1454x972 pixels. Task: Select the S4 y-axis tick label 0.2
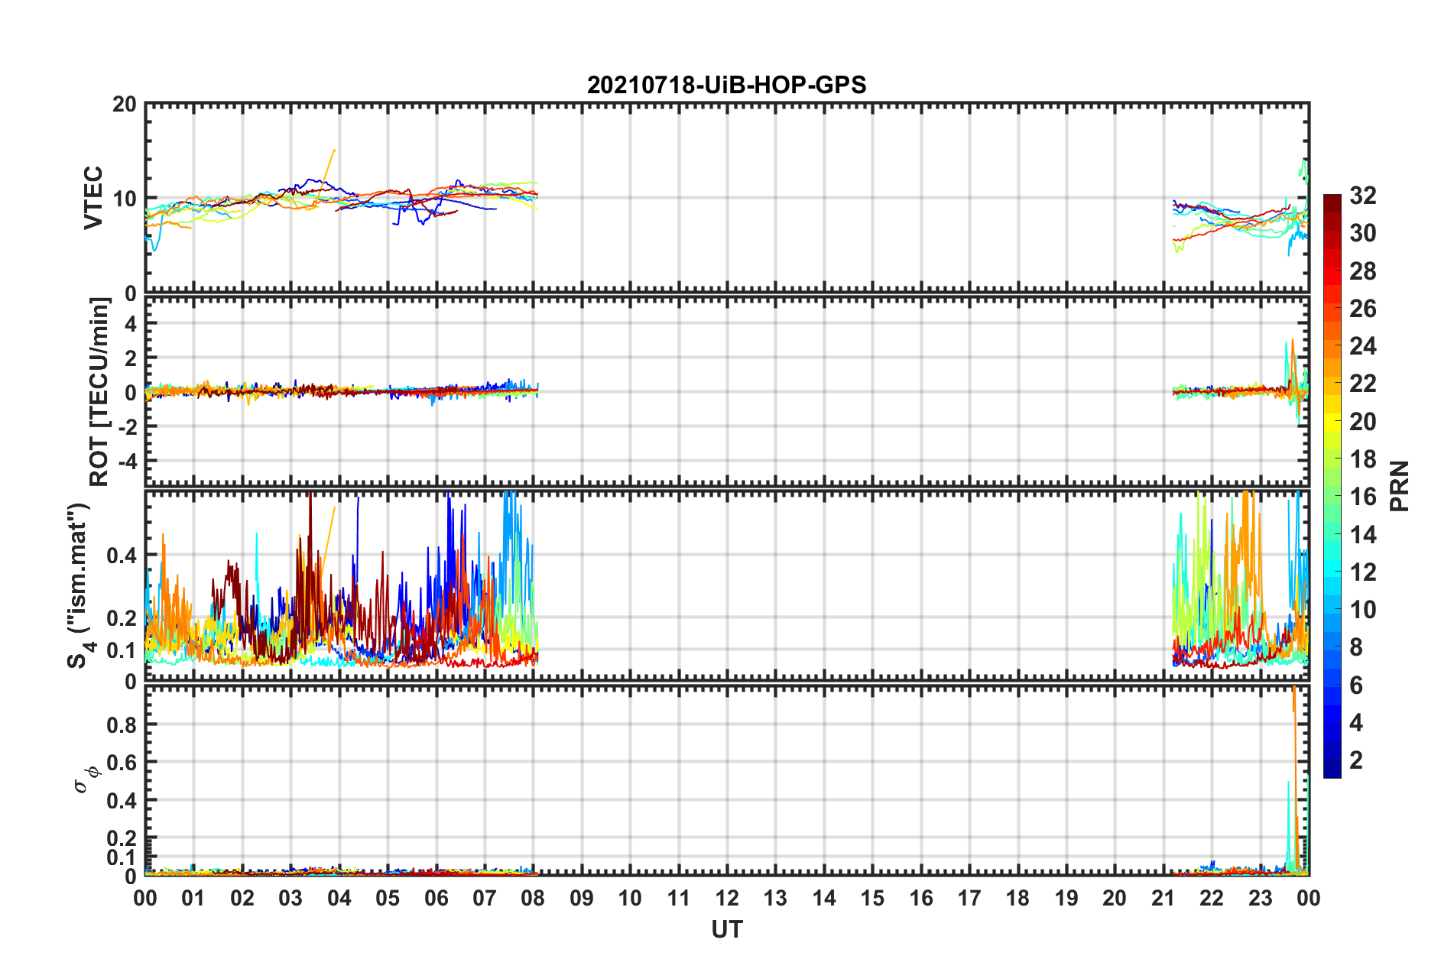122,618
